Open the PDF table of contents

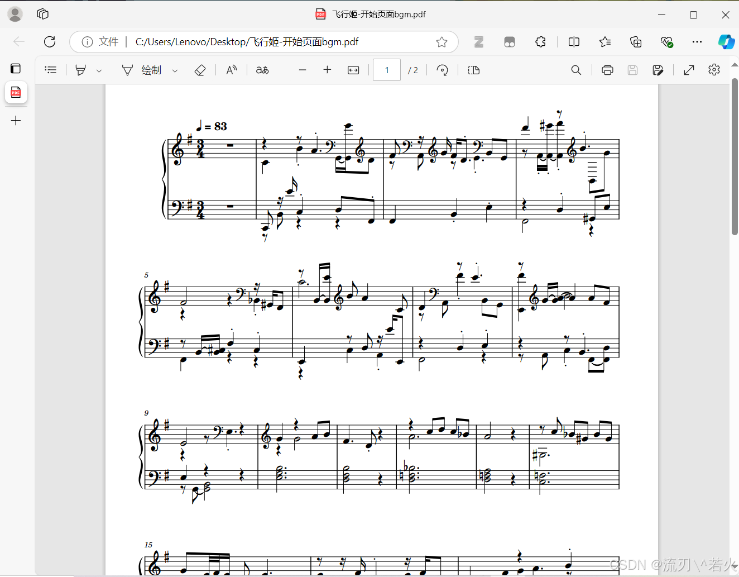point(51,70)
